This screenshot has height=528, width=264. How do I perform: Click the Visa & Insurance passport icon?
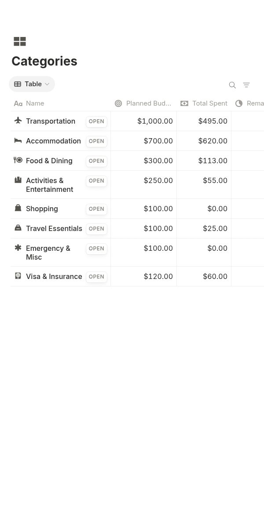click(x=18, y=276)
